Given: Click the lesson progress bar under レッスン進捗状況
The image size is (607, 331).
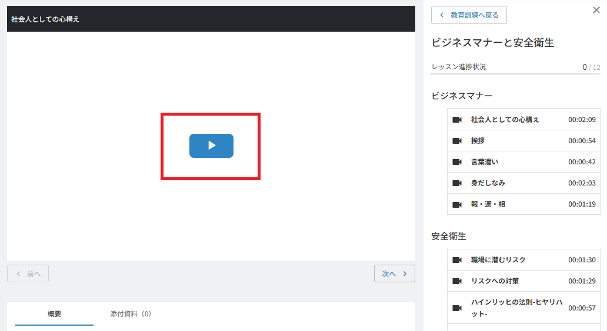Looking at the screenshot, I should click(516, 73).
